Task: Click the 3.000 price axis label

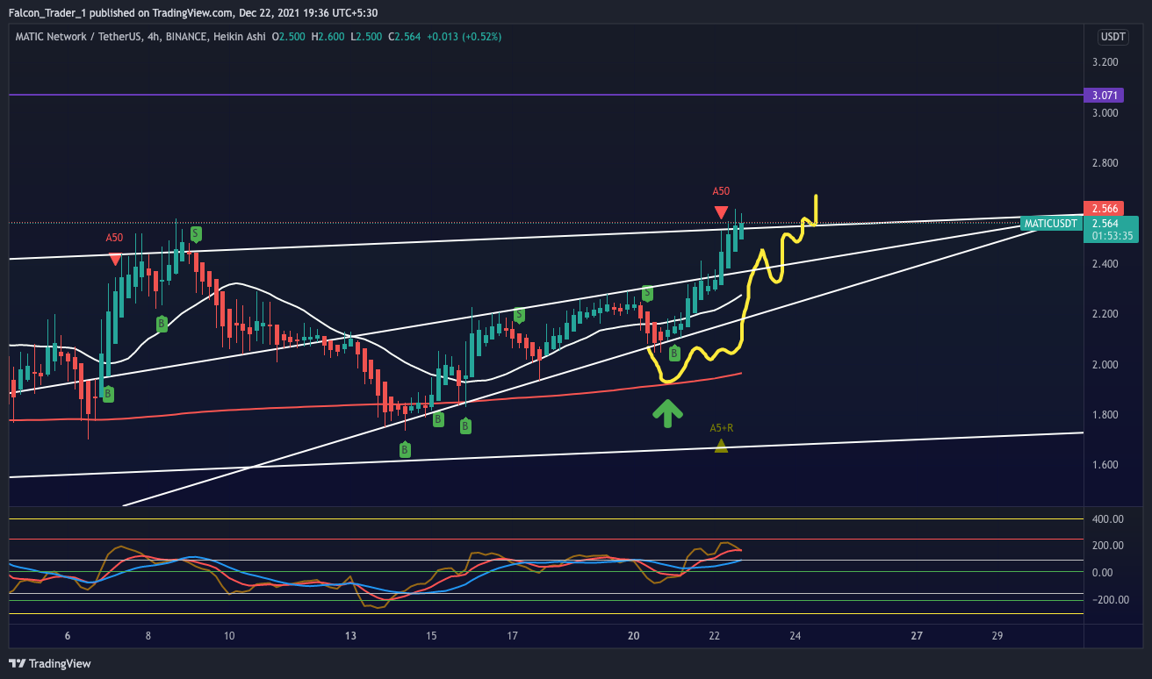Action: click(x=1105, y=113)
